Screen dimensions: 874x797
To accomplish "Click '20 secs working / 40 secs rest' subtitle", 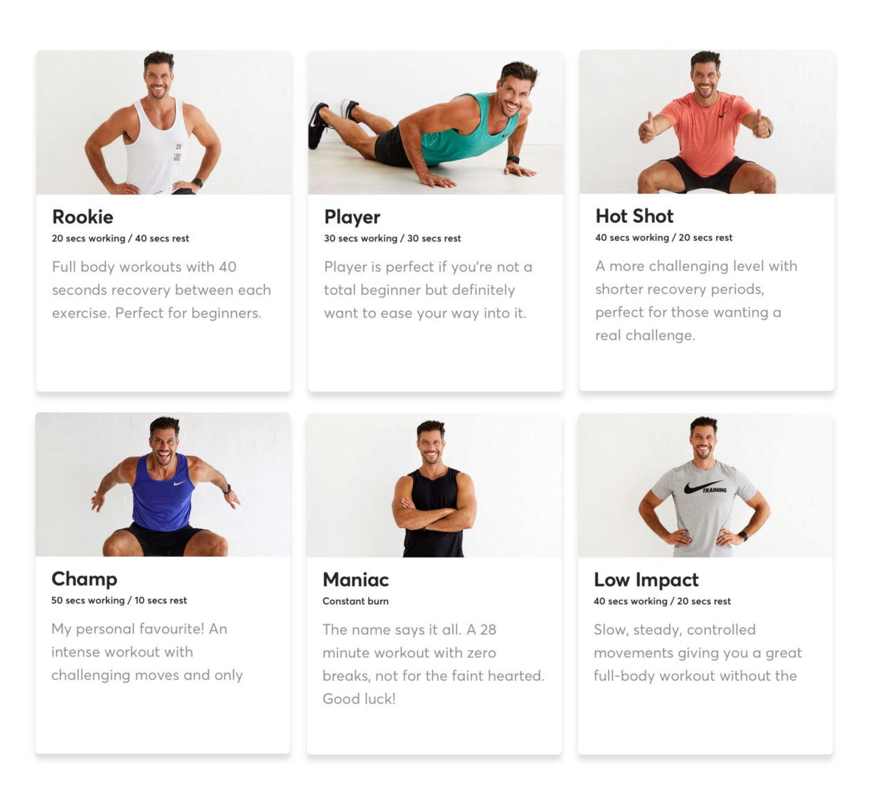I will tap(120, 238).
